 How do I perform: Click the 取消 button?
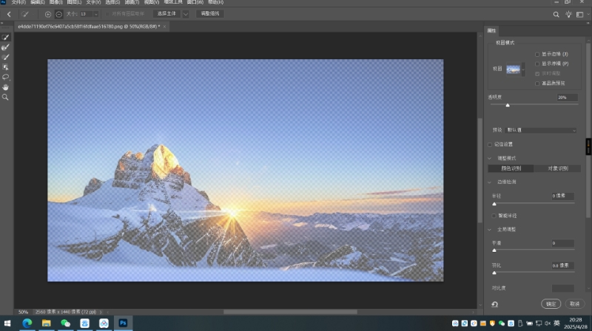(575, 304)
